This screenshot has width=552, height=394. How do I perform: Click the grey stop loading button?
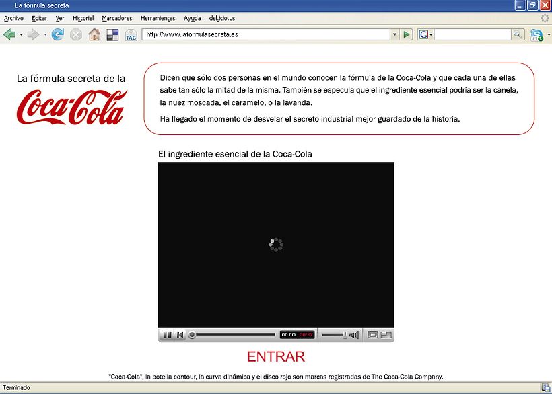coord(75,34)
